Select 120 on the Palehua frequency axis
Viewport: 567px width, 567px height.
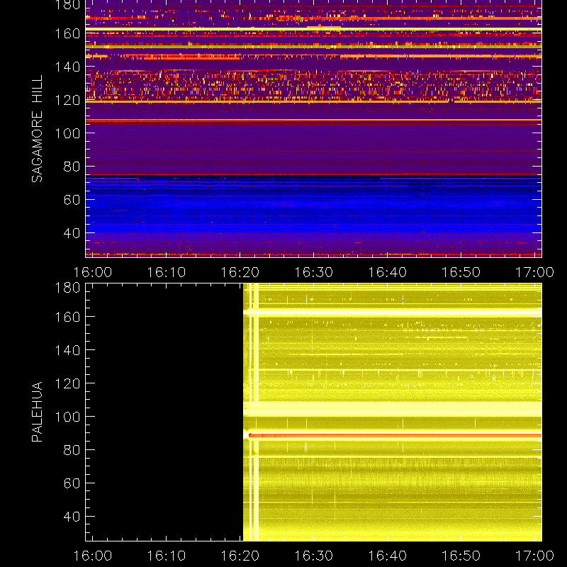[x=67, y=383]
